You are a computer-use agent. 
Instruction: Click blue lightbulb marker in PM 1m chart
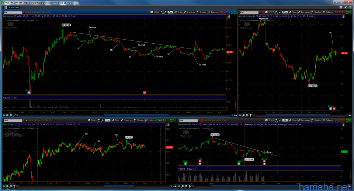point(29,93)
